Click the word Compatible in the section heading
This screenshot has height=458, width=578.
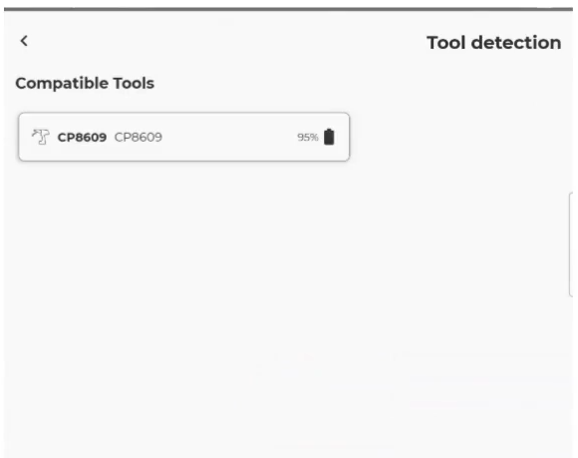[x=62, y=84]
